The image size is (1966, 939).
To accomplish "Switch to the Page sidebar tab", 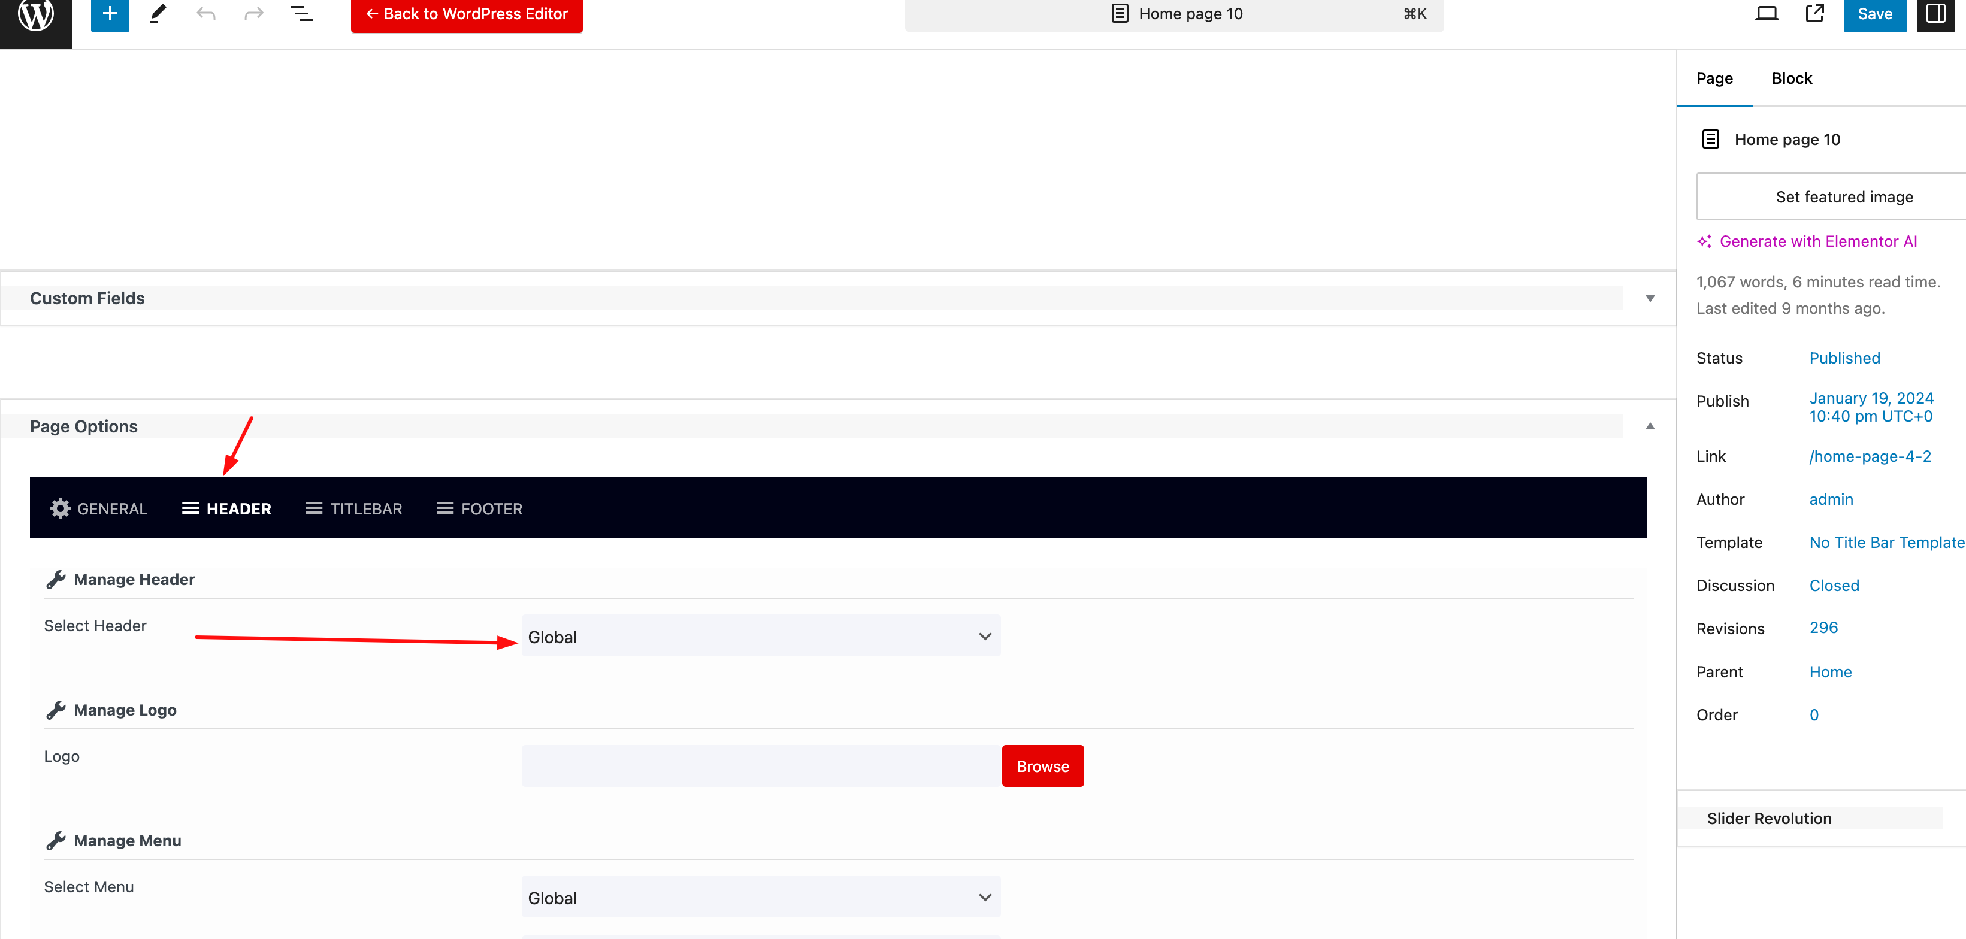I will pyautogui.click(x=1714, y=78).
